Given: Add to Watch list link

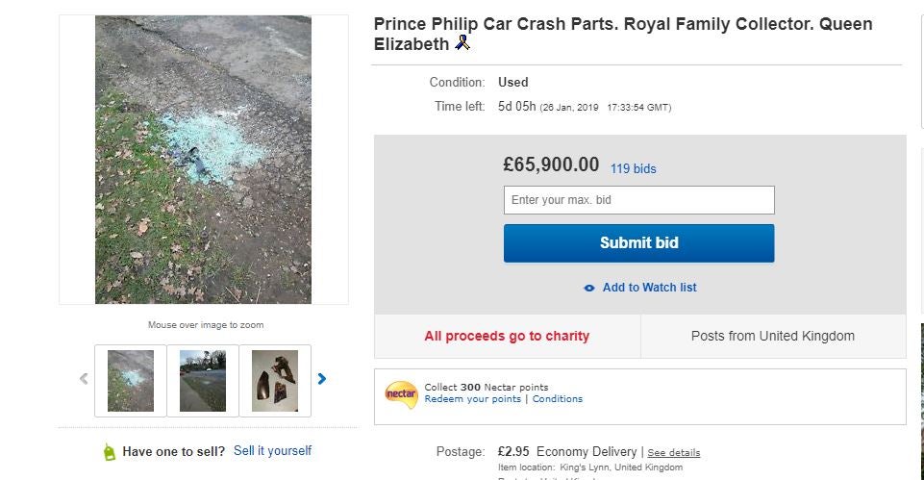Looking at the screenshot, I should point(649,288).
